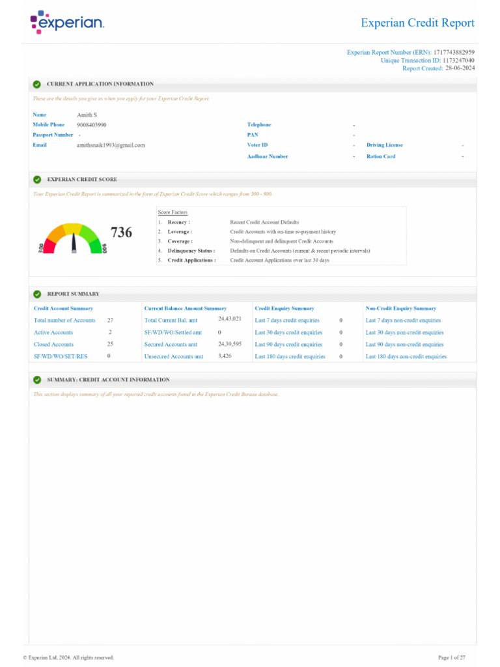Click Last 90 days credit enquiries

coord(288,345)
